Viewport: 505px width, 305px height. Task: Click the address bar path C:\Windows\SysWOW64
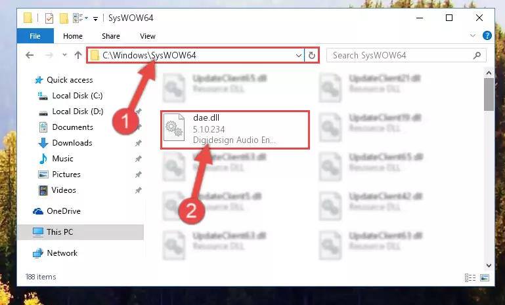(x=149, y=55)
